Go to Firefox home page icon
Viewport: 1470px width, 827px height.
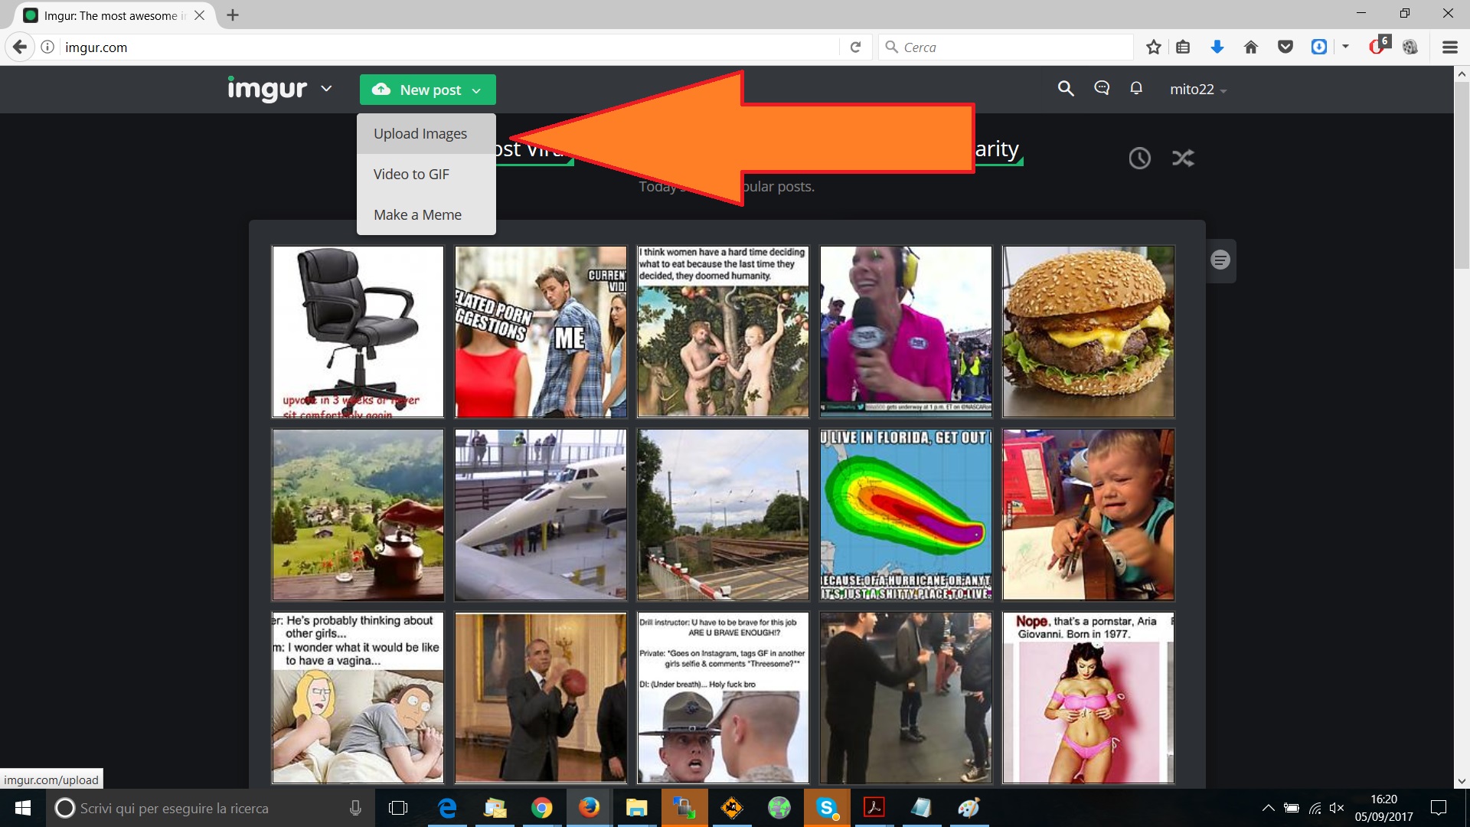point(1251,47)
